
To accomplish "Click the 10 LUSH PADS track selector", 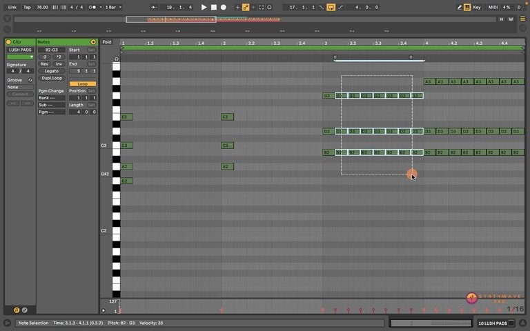I will (495, 323).
